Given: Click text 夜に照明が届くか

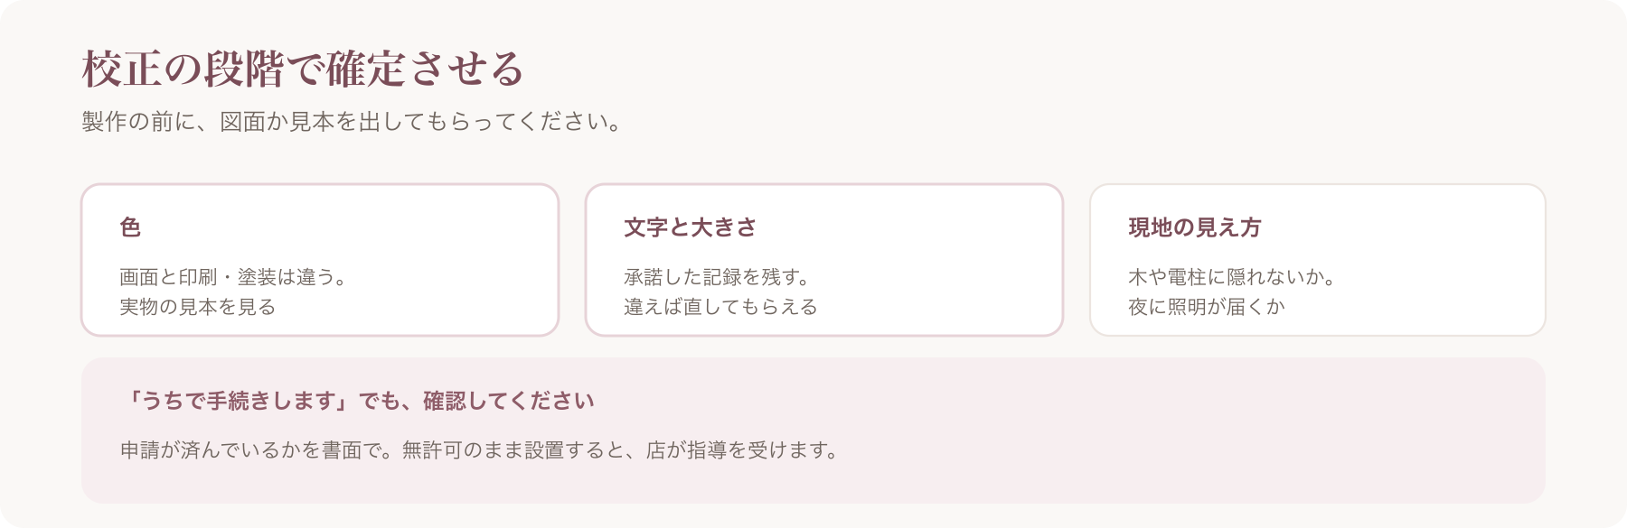Looking at the screenshot, I should tap(1207, 307).
